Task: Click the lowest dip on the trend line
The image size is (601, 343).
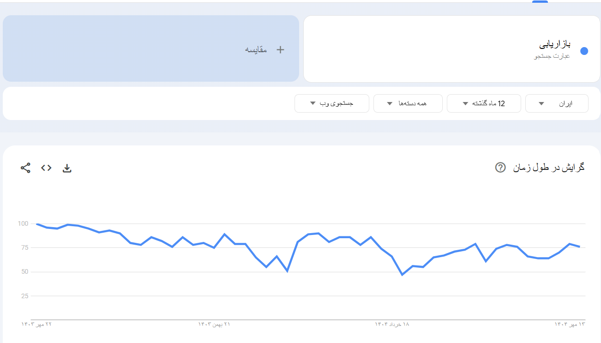Action: pyautogui.click(x=402, y=275)
